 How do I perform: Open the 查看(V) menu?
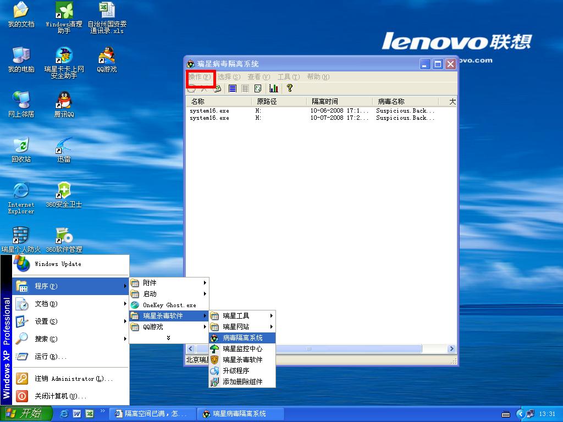tap(258, 77)
